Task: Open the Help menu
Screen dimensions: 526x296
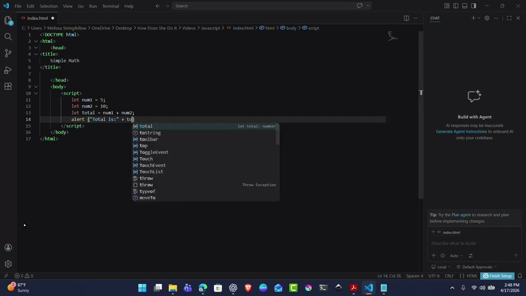Action: point(129,6)
